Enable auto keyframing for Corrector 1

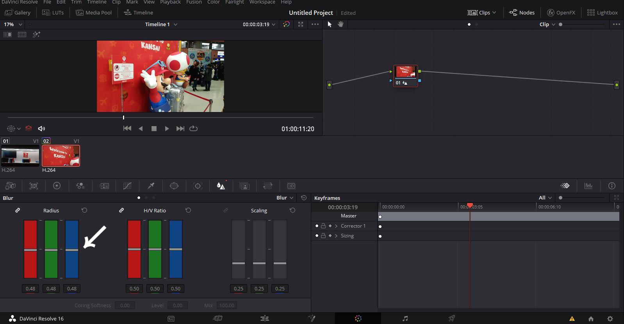click(330, 226)
